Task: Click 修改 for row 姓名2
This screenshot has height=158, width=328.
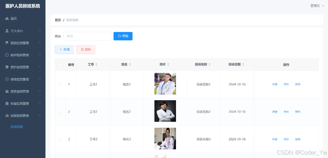Action: click(286, 112)
